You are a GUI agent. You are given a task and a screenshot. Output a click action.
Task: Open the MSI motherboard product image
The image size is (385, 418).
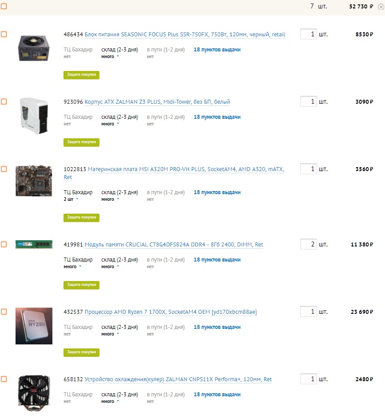pyautogui.click(x=34, y=181)
